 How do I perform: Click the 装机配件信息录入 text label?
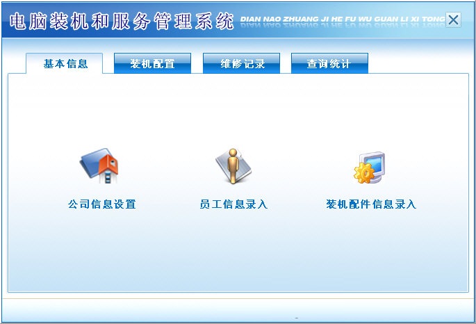[x=370, y=204]
